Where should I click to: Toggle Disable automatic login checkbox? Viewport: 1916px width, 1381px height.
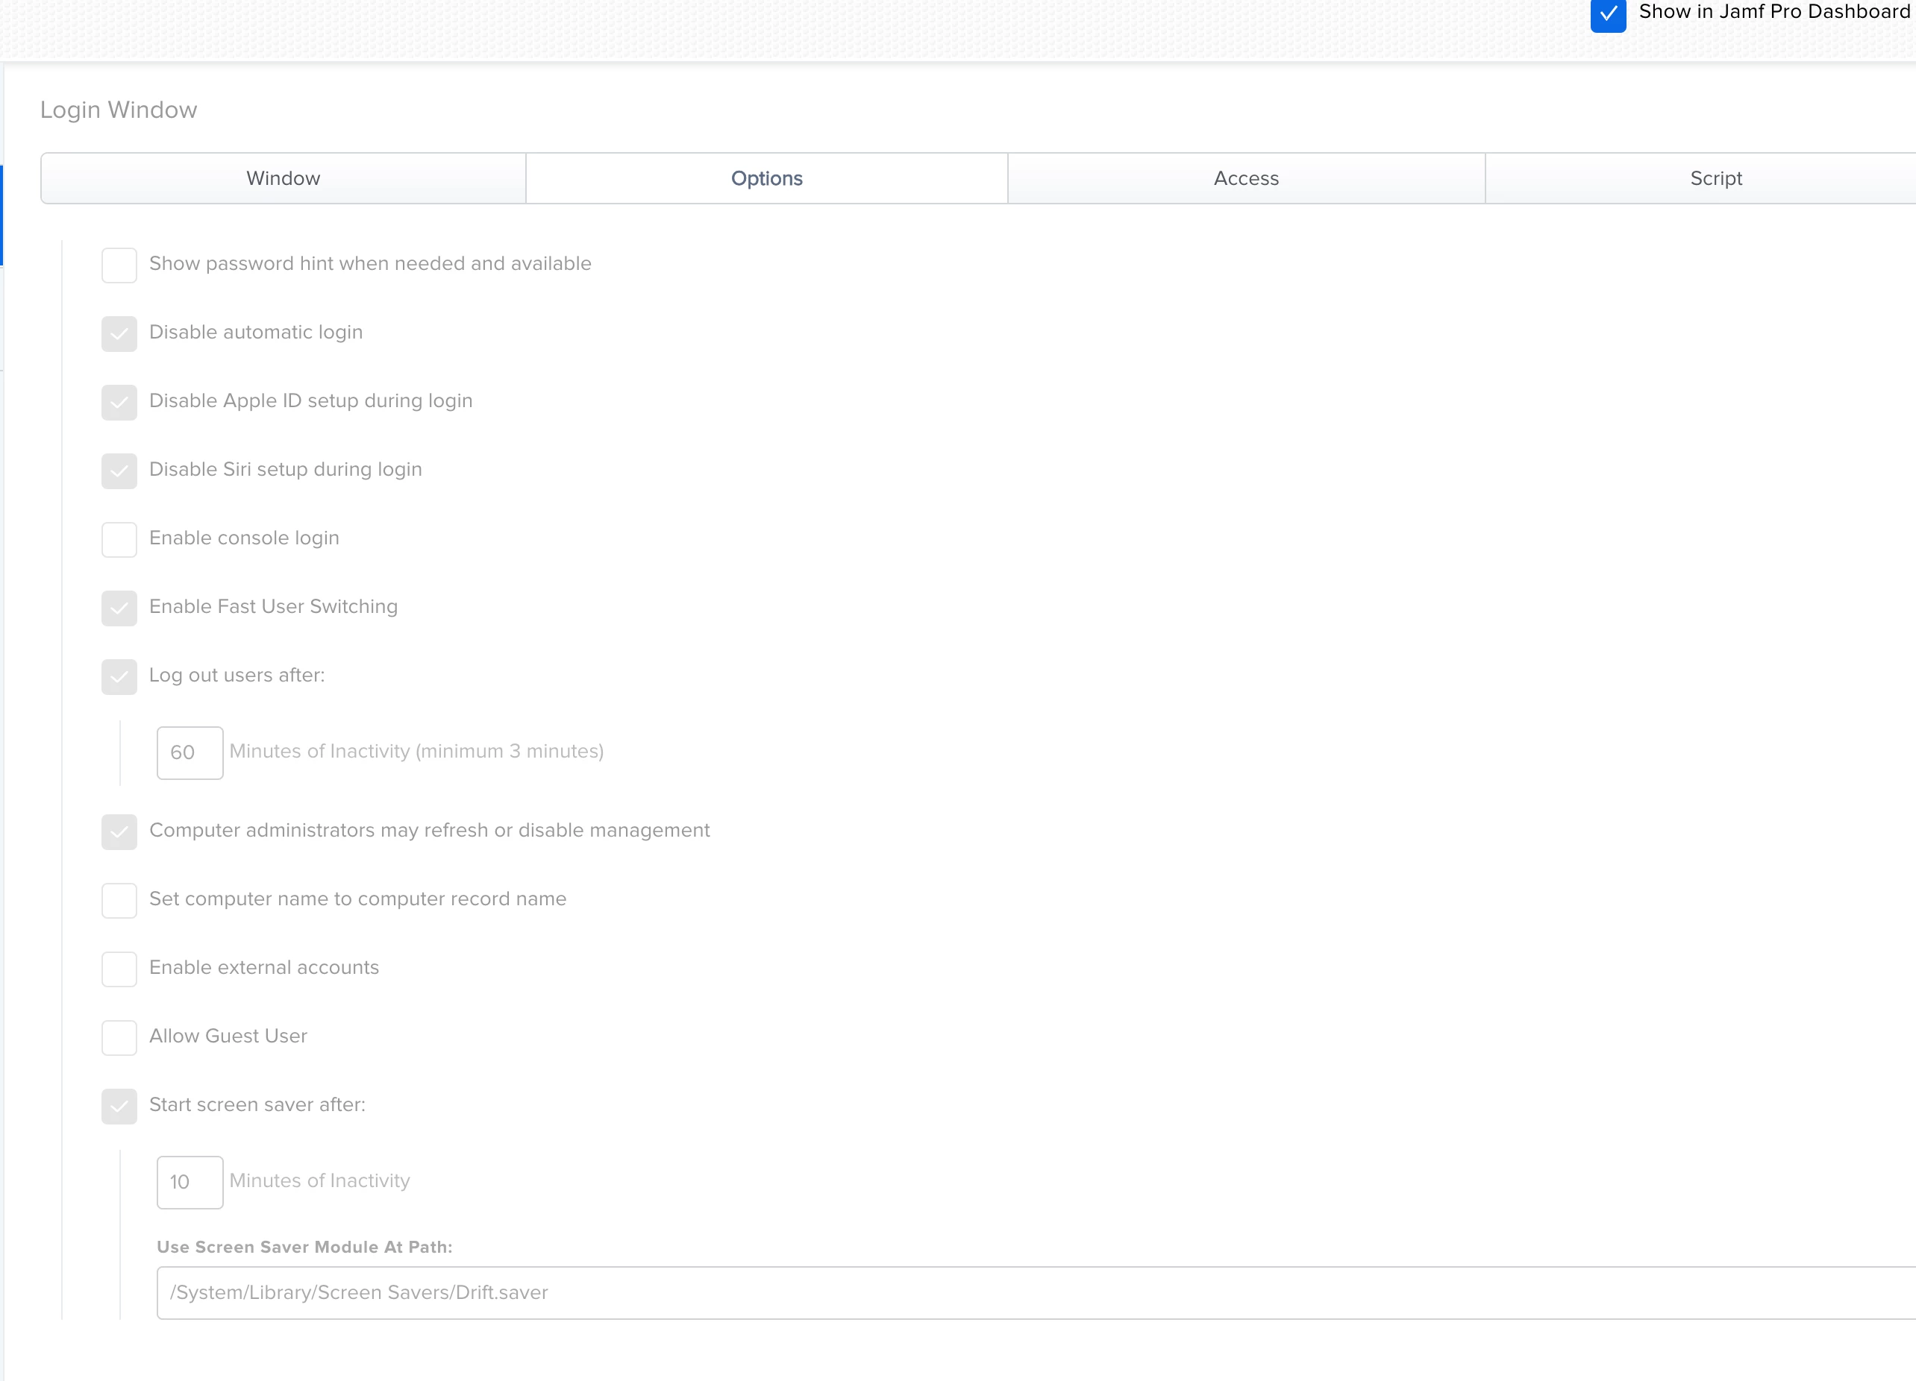click(119, 333)
